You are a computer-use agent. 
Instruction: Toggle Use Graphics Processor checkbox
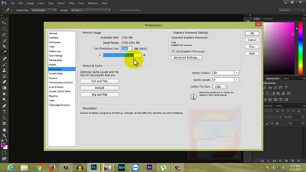173,51
